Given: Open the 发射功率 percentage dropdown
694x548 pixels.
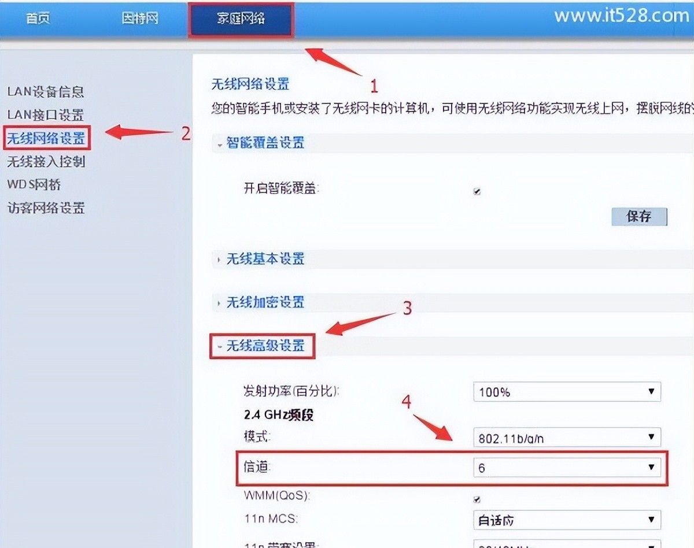Looking at the screenshot, I should pyautogui.click(x=567, y=392).
